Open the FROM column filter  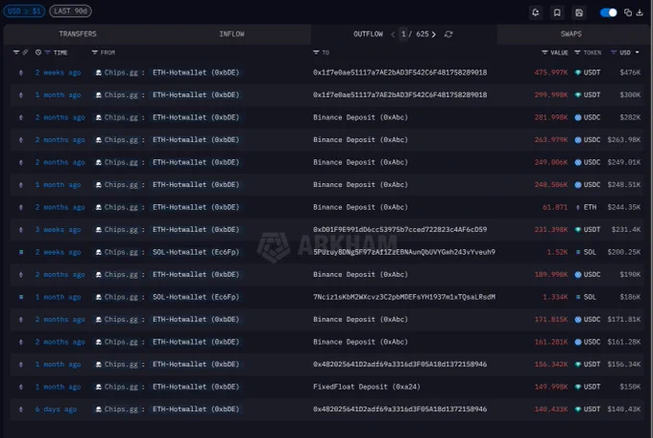95,53
